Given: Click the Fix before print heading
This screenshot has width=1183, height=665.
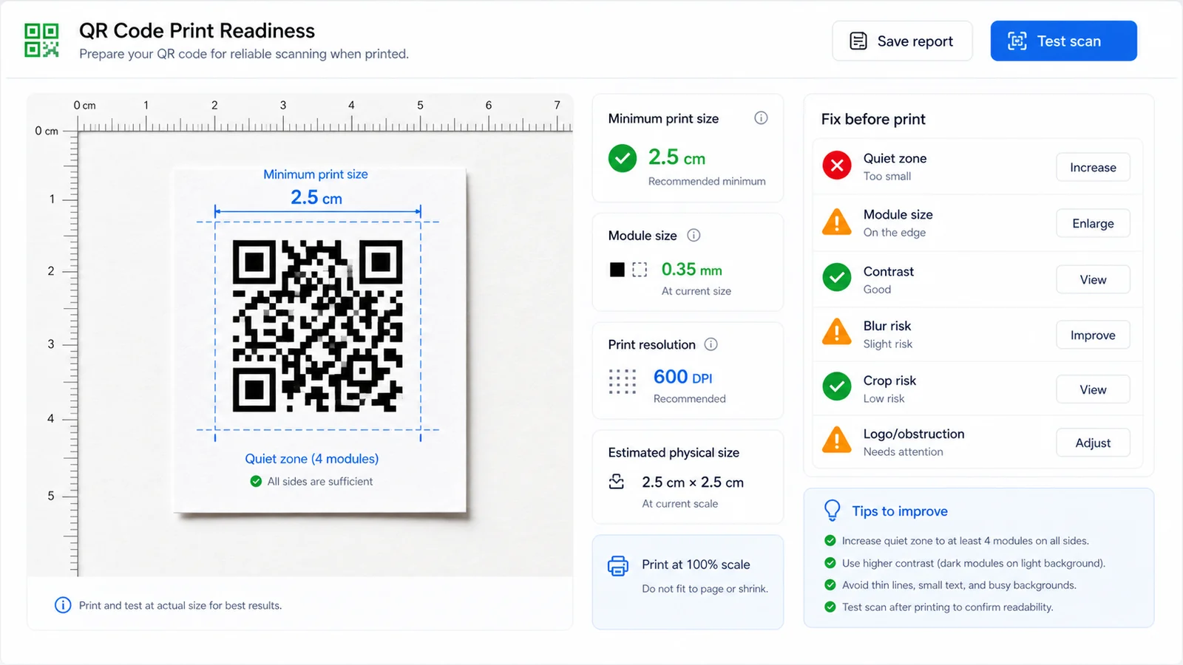Looking at the screenshot, I should click(873, 119).
